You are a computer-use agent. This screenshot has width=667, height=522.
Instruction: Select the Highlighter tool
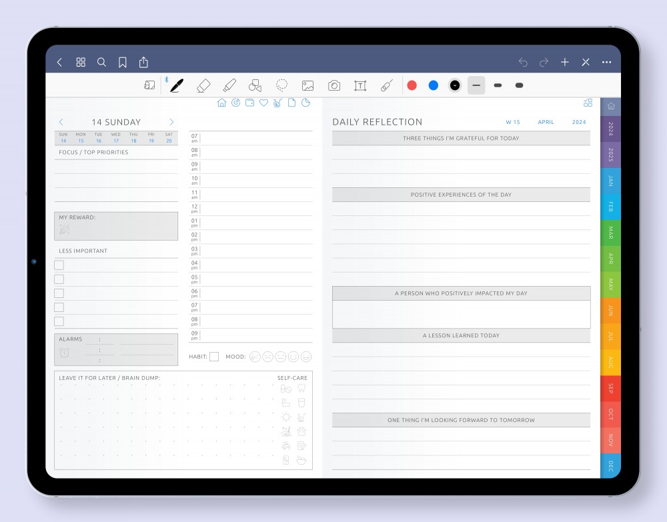[x=229, y=85]
